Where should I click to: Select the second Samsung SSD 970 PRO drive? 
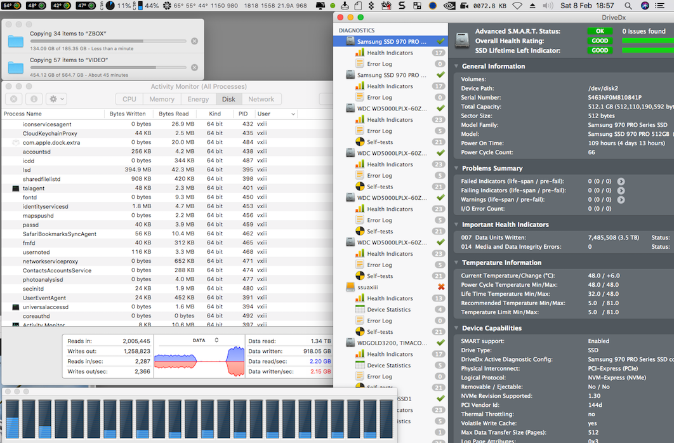pyautogui.click(x=390, y=75)
